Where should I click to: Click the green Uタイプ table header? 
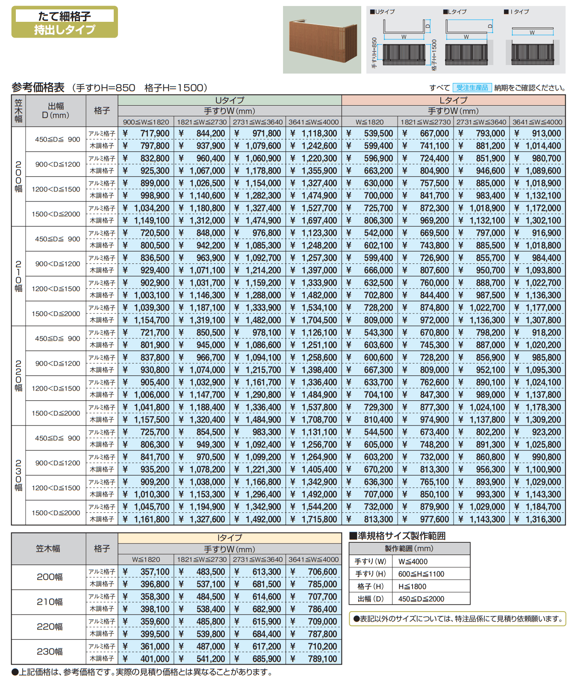pos(230,100)
